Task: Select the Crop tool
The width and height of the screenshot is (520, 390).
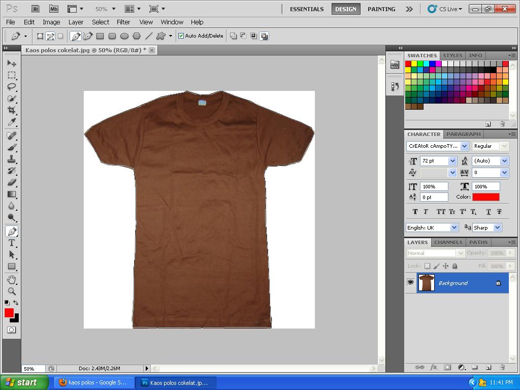Action: pyautogui.click(x=12, y=110)
